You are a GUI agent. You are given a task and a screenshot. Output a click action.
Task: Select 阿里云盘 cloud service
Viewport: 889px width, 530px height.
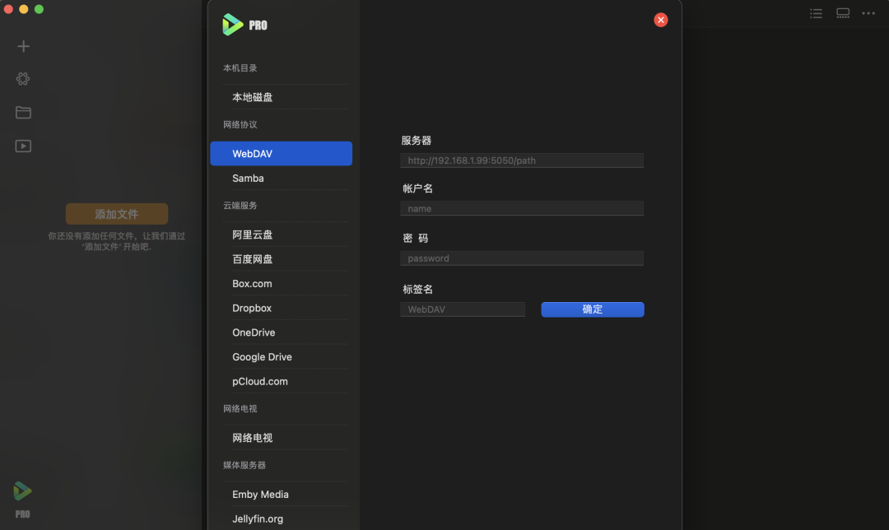click(x=282, y=235)
